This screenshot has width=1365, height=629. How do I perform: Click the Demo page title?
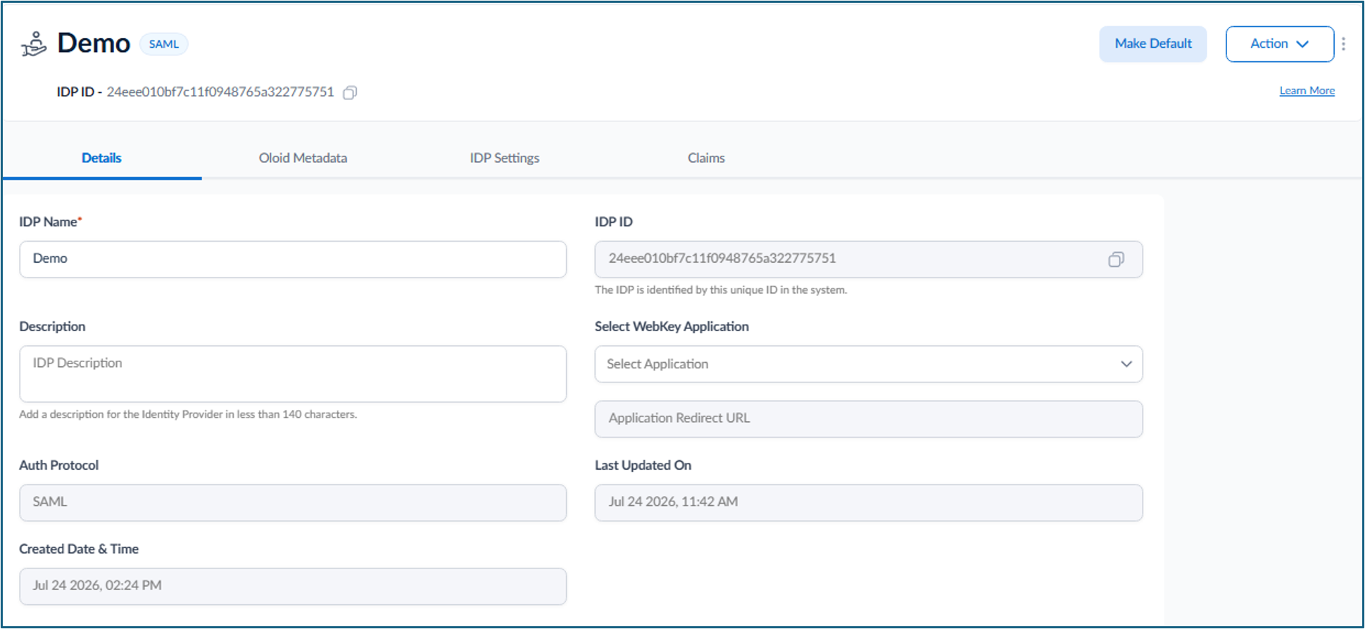pos(94,44)
